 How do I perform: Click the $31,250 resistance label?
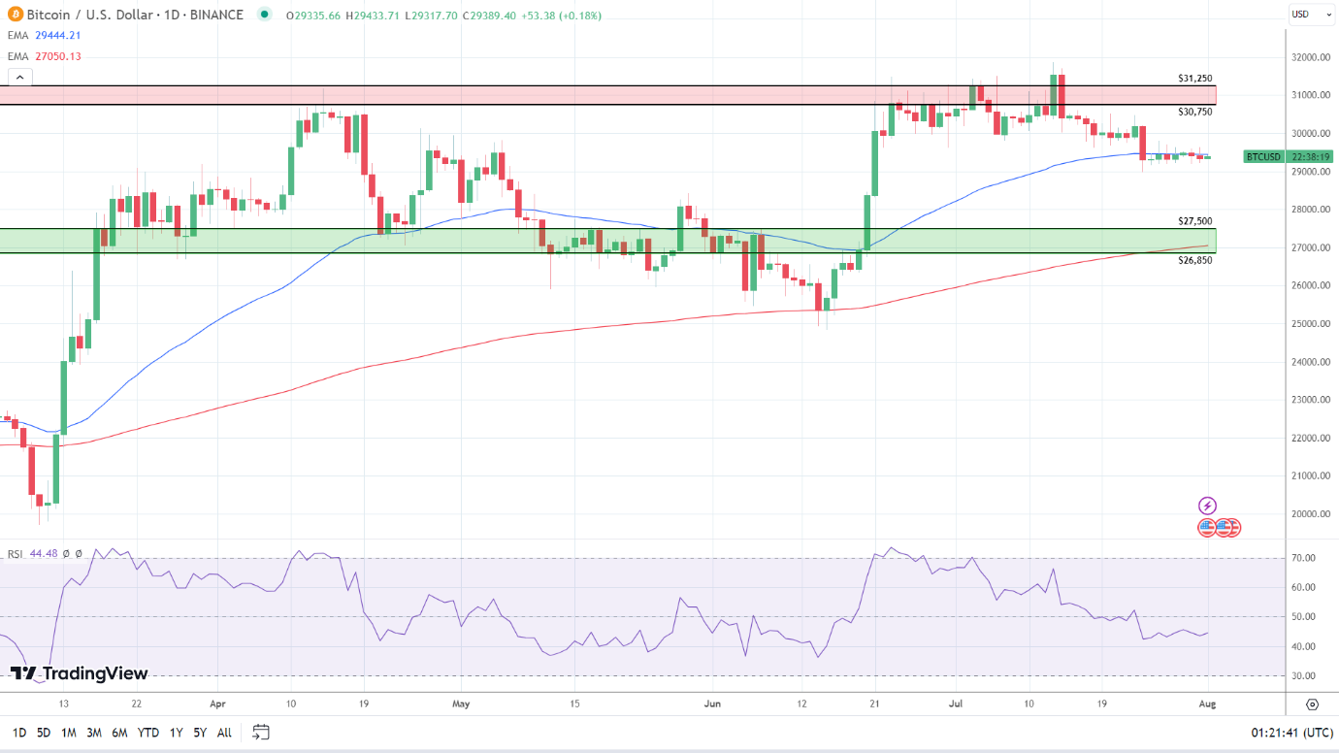(x=1195, y=78)
